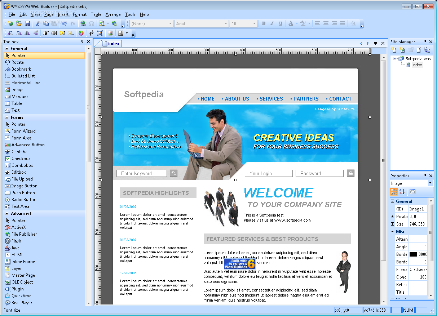Open the File menu
The image size is (437, 316).
12,14
